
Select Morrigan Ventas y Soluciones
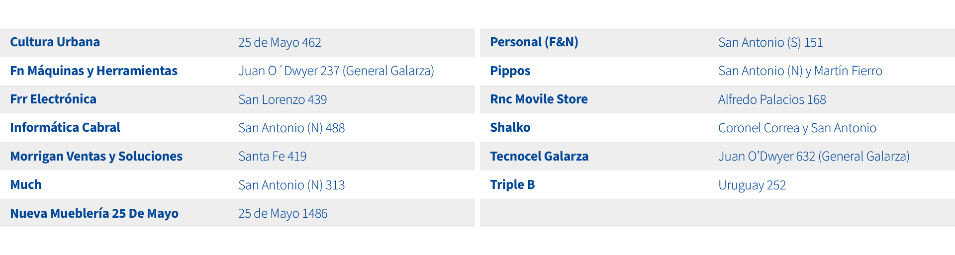pos(96,157)
